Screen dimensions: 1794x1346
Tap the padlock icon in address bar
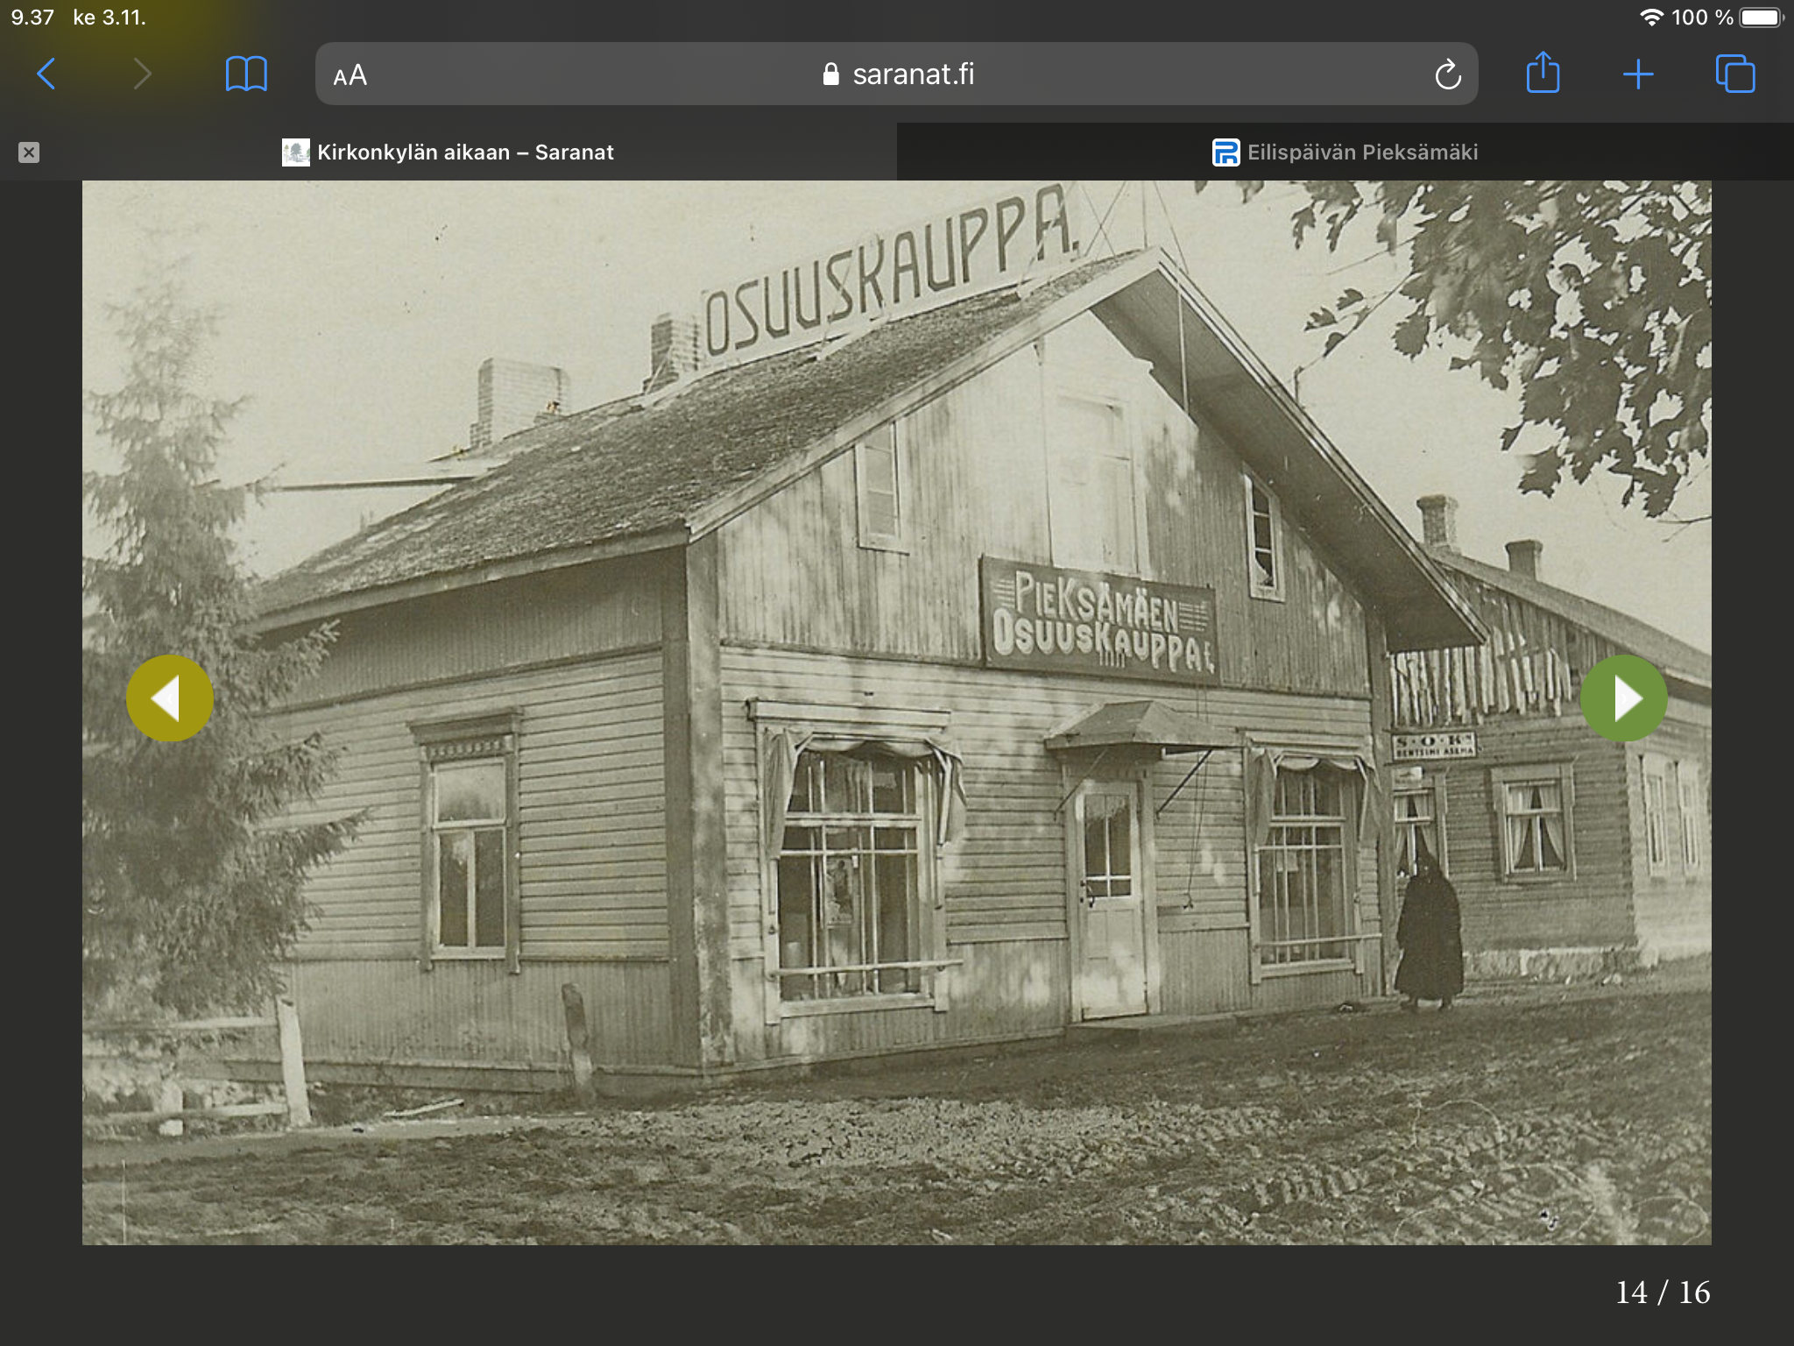(830, 74)
